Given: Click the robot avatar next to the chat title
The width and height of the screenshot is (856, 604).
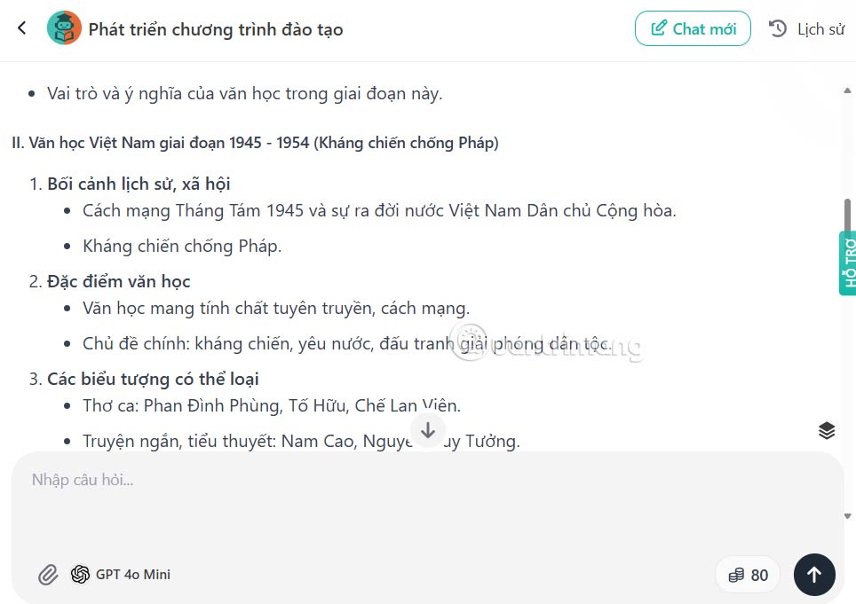Looking at the screenshot, I should pyautogui.click(x=62, y=27).
